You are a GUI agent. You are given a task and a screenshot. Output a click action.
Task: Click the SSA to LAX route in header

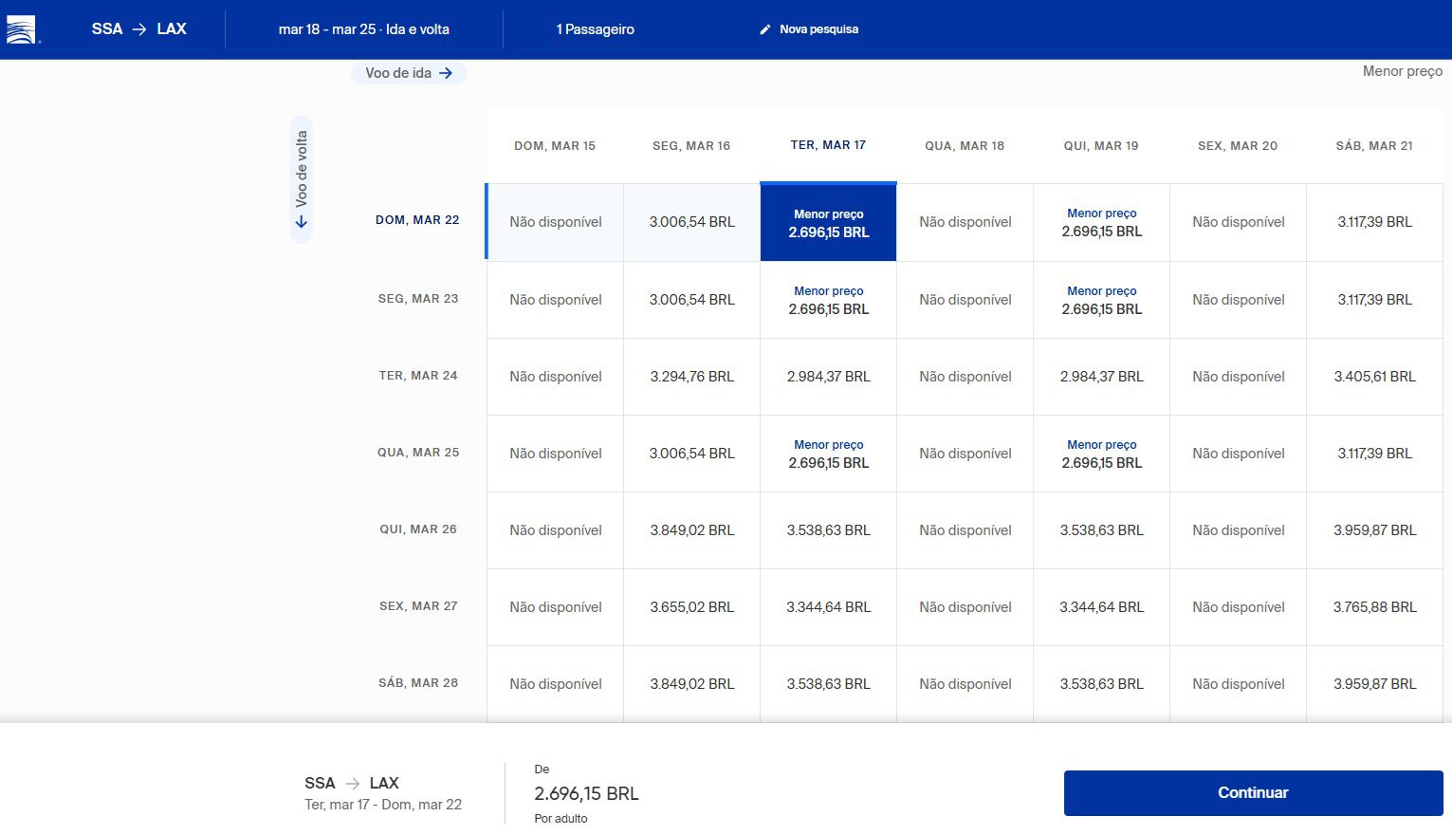[x=138, y=29]
